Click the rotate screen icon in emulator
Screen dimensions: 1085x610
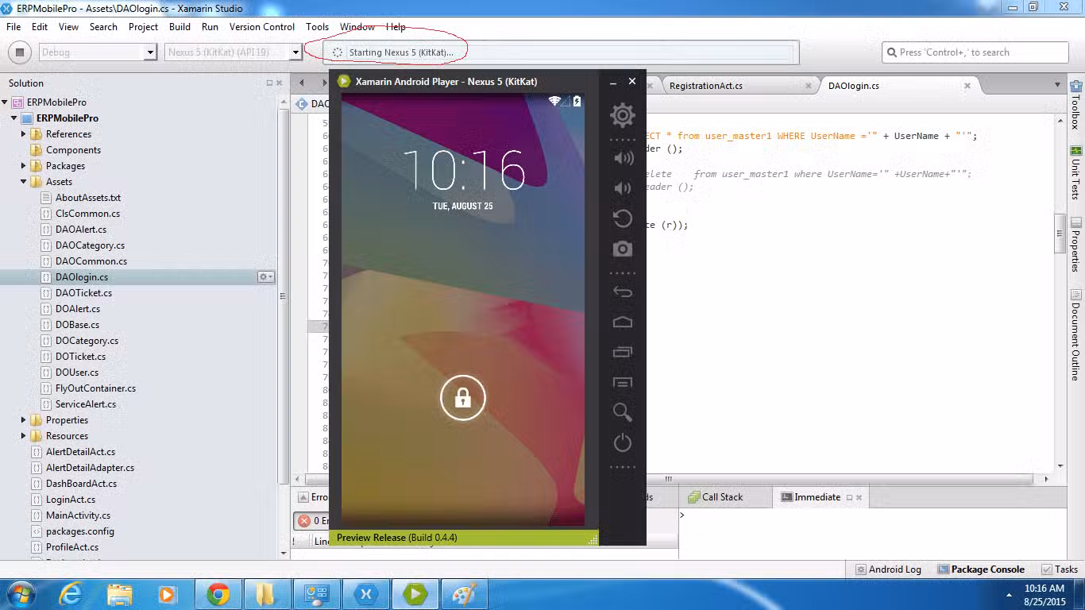coord(622,218)
